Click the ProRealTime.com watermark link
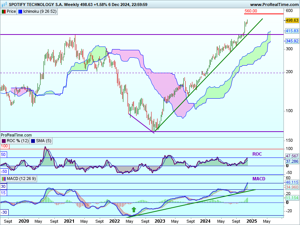The height and width of the screenshot is (225, 300). tap(16, 135)
